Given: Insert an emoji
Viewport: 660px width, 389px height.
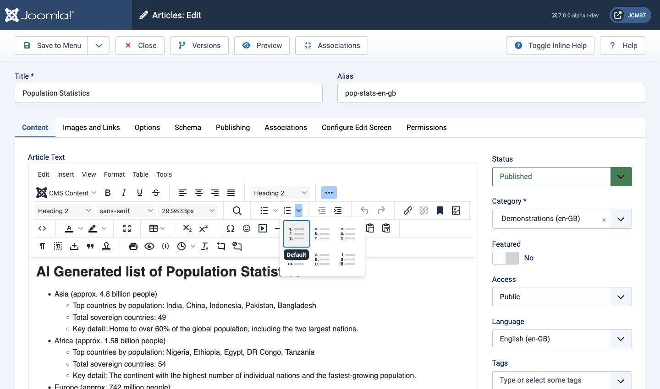Looking at the screenshot, I should point(247,228).
